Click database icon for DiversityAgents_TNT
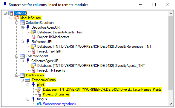Screen dimensions: 175x108 33,66
